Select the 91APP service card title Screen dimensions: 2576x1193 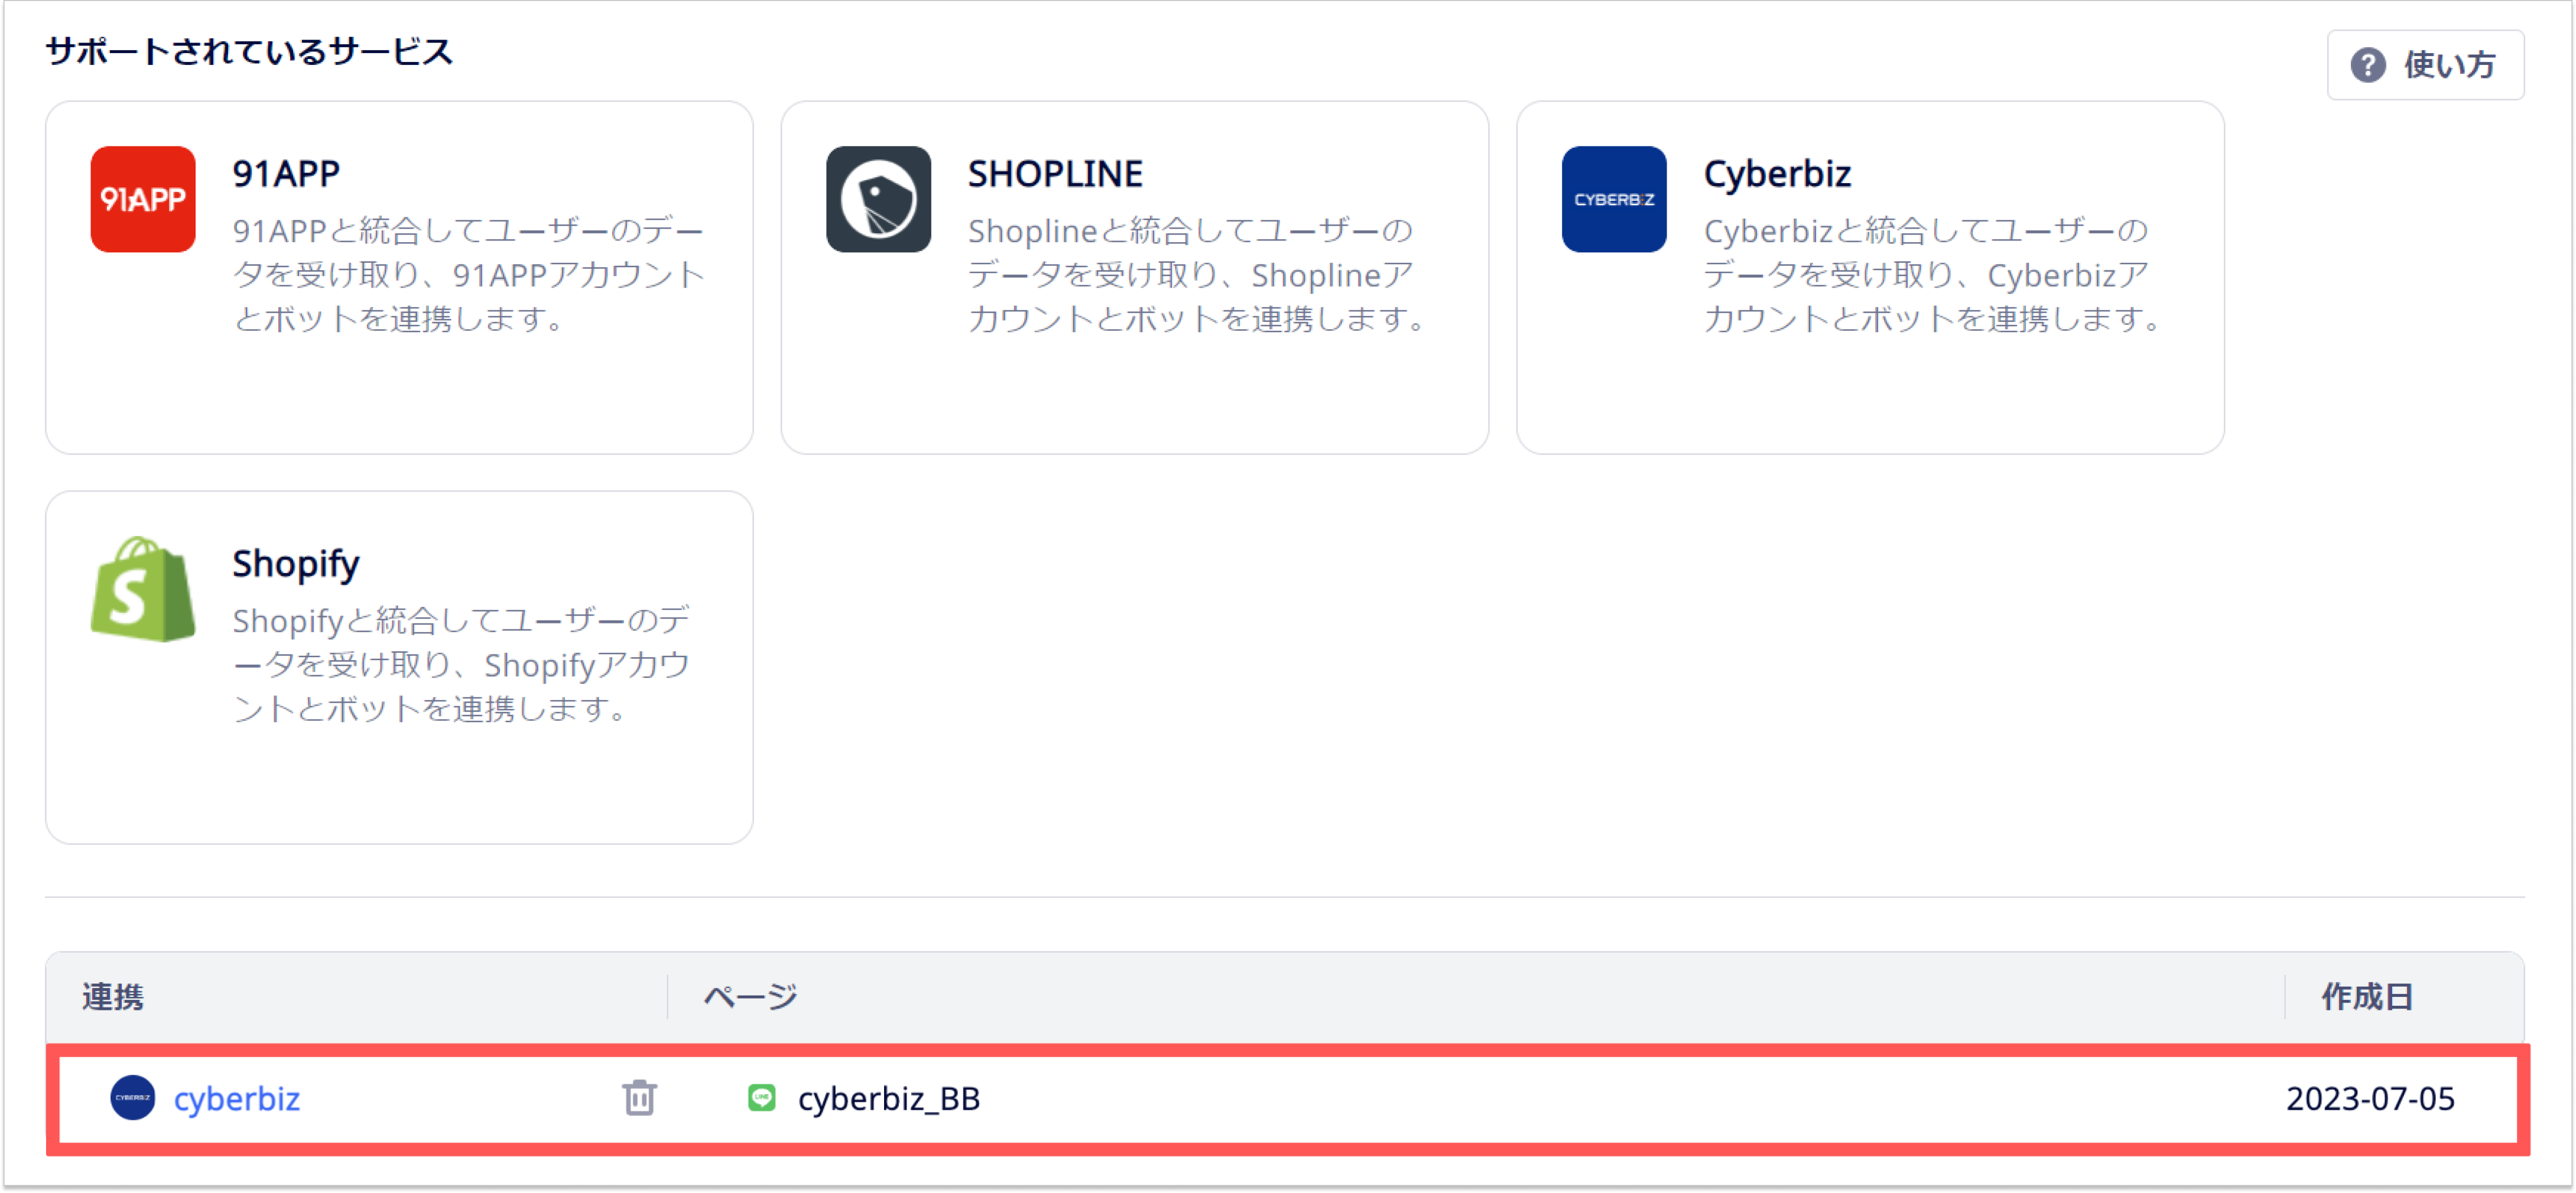(x=286, y=174)
